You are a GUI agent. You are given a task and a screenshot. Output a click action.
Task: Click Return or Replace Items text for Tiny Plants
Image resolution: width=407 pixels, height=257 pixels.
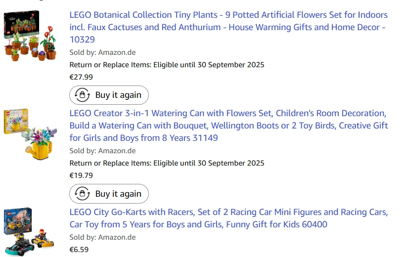pos(167,65)
